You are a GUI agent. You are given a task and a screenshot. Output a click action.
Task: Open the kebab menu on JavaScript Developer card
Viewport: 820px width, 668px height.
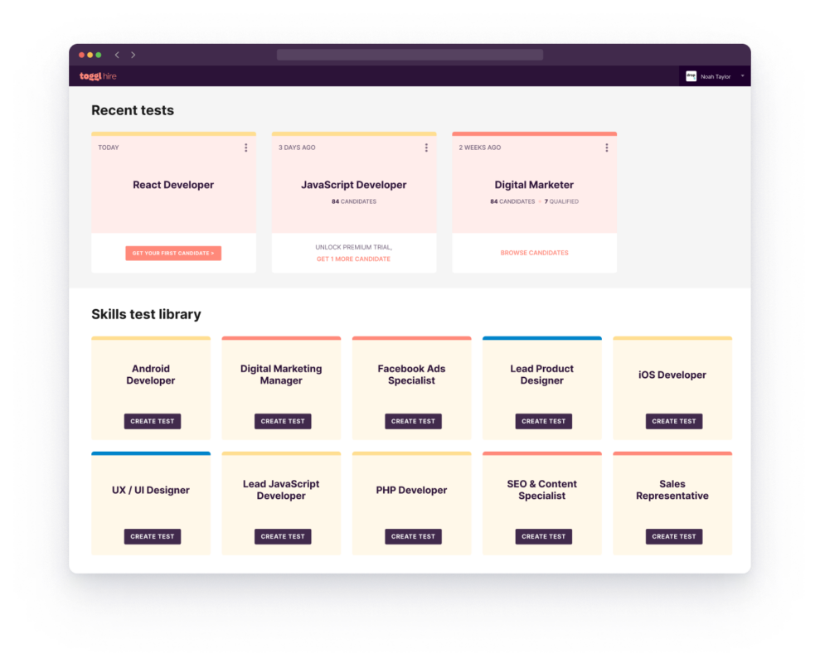426,148
